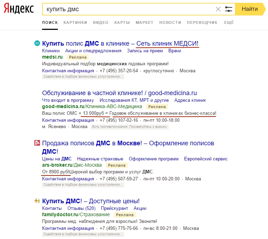This screenshot has width=268, height=239.
Task: Open Контактная информация for good-medicina.ru
Action: [68, 120]
